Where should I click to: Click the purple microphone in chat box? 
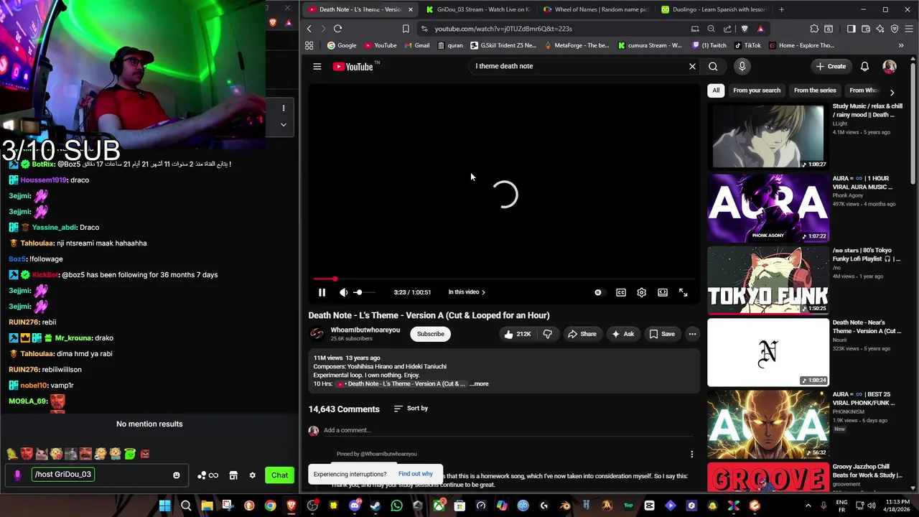[x=18, y=475]
